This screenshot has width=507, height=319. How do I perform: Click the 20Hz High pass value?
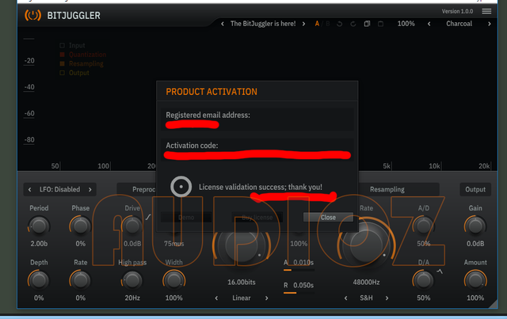click(x=132, y=298)
